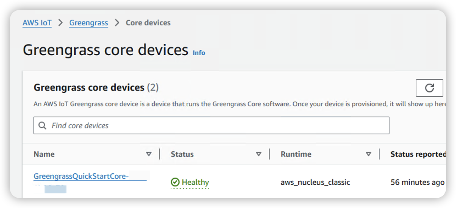Click the green Healthy checkmark icon
This screenshot has height=208, width=456.
click(x=175, y=182)
